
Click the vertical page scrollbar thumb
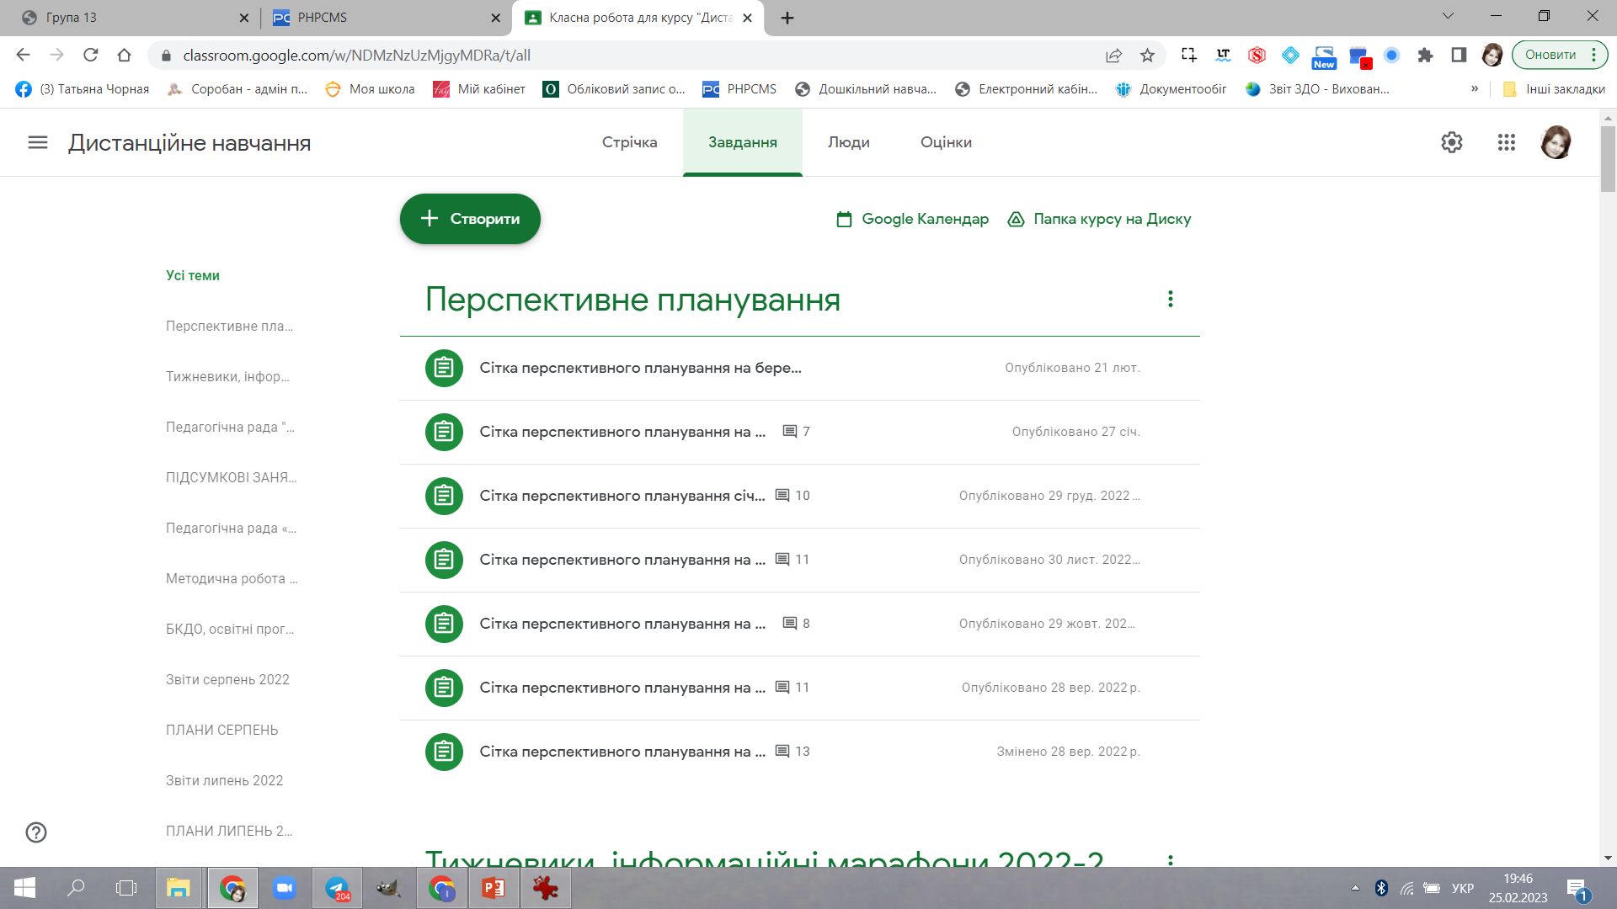(1608, 160)
